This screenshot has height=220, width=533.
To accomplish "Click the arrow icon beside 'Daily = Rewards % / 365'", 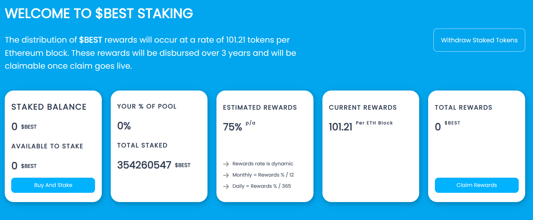I will tap(226, 186).
